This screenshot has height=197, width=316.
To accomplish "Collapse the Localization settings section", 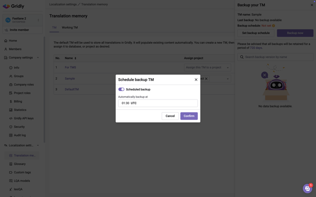I will click(38, 145).
